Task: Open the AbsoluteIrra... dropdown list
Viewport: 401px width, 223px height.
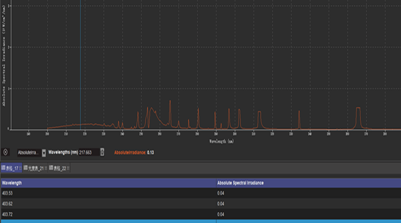Action: (x=44, y=153)
